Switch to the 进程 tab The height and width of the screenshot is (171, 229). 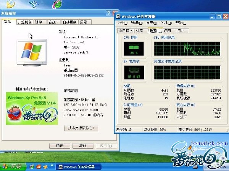[141, 31]
